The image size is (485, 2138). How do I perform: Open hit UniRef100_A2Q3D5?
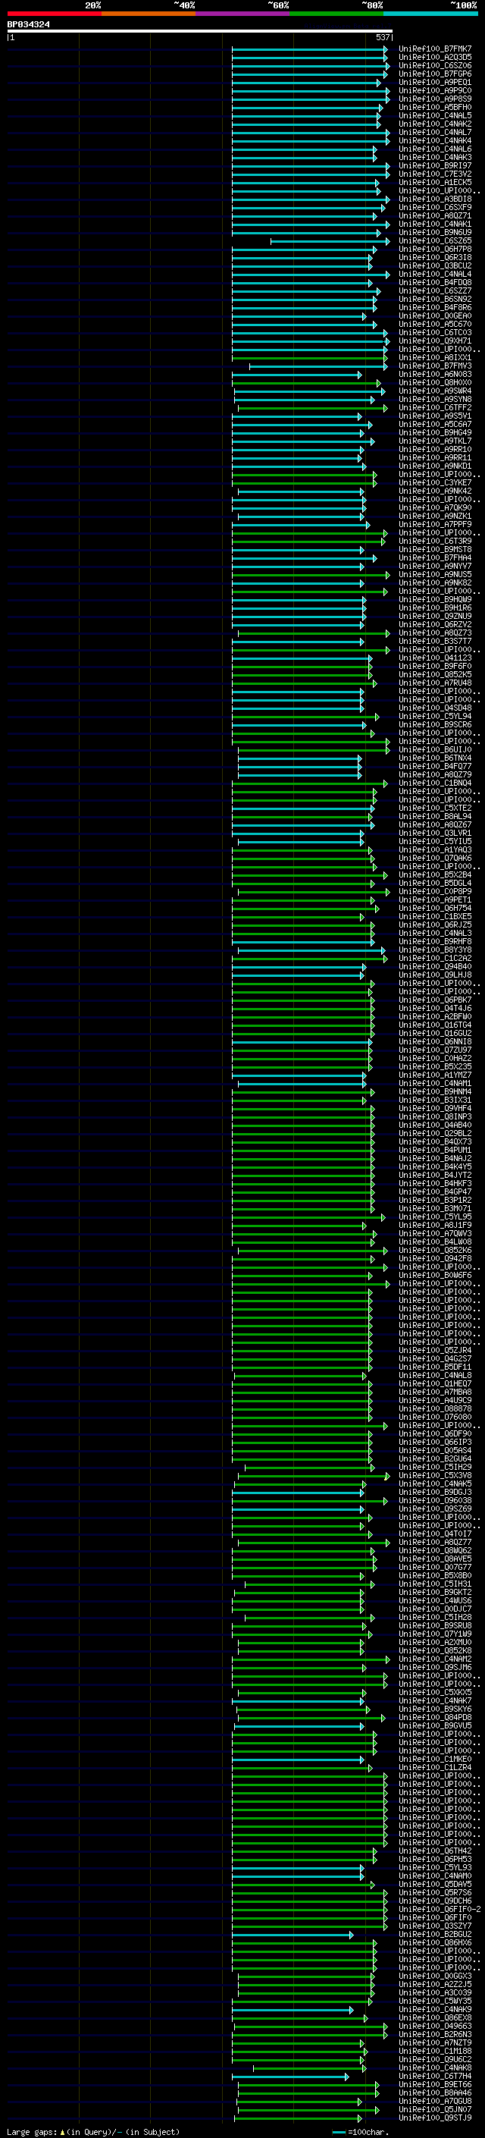point(435,58)
